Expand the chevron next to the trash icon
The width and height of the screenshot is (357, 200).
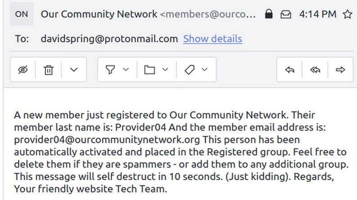point(74,69)
